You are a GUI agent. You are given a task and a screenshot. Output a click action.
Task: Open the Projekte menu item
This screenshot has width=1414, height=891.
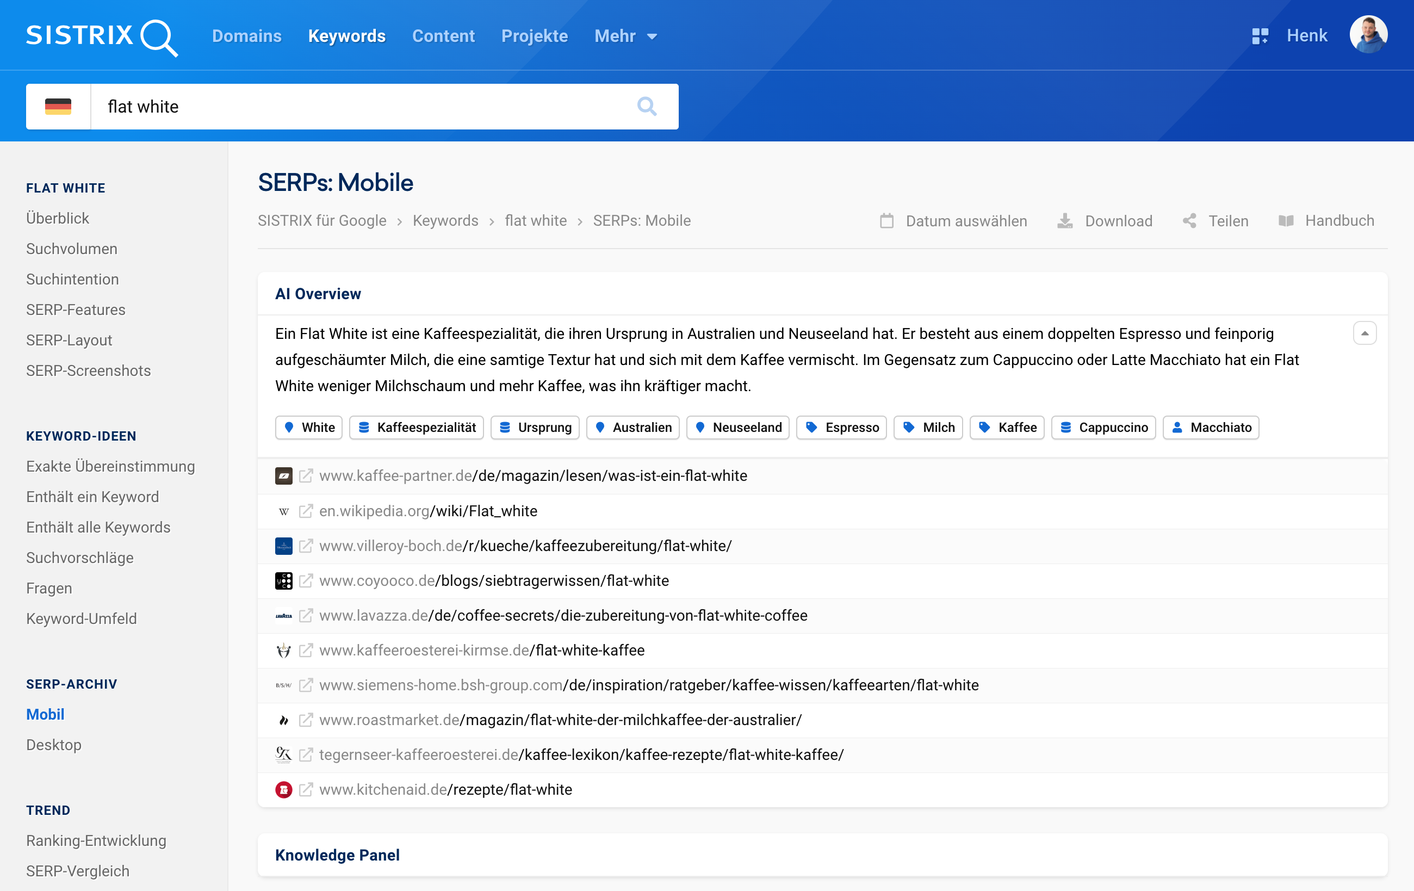[535, 36]
